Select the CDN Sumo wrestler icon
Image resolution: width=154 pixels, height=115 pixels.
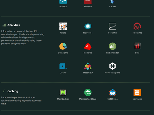pyautogui.click(x=112, y=92)
